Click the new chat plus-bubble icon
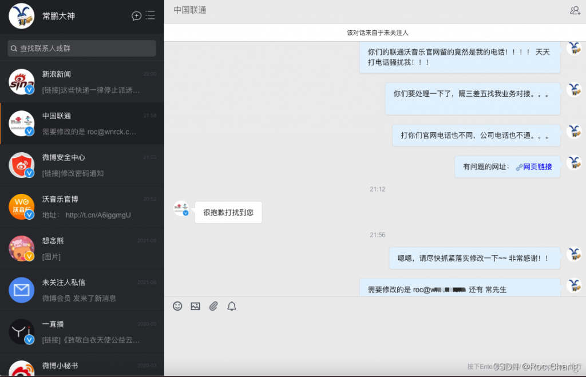This screenshot has height=377, width=586. click(136, 15)
